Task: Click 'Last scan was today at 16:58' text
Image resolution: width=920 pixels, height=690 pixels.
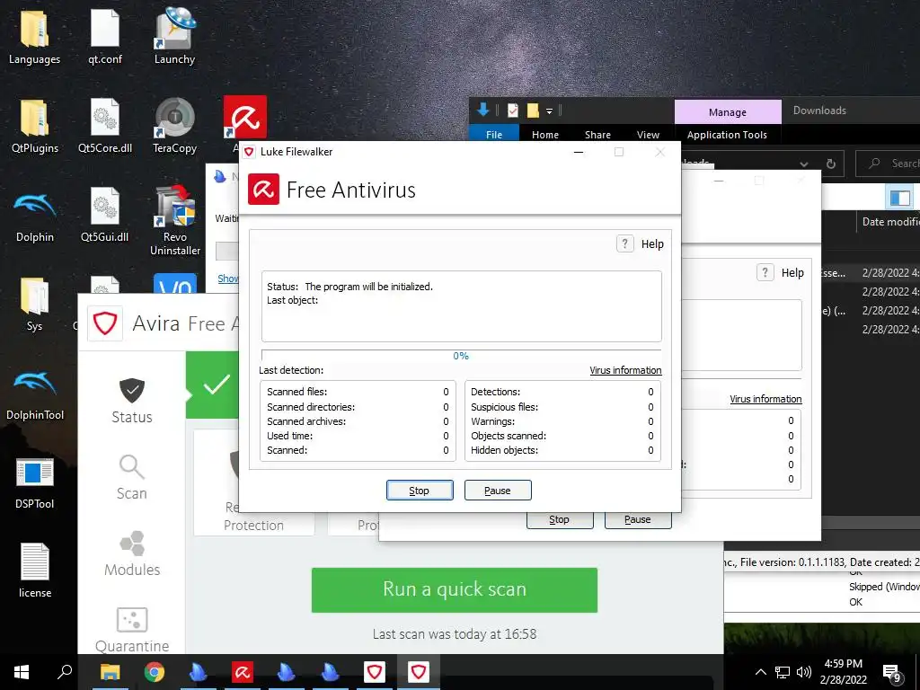Action: [454, 634]
